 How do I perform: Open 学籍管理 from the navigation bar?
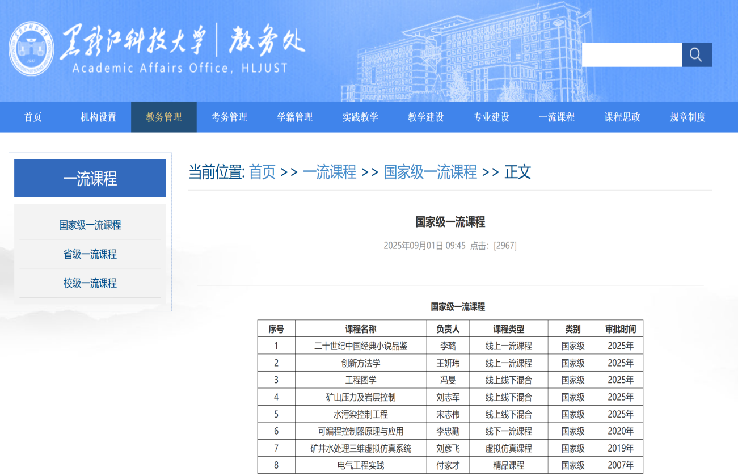click(x=295, y=117)
